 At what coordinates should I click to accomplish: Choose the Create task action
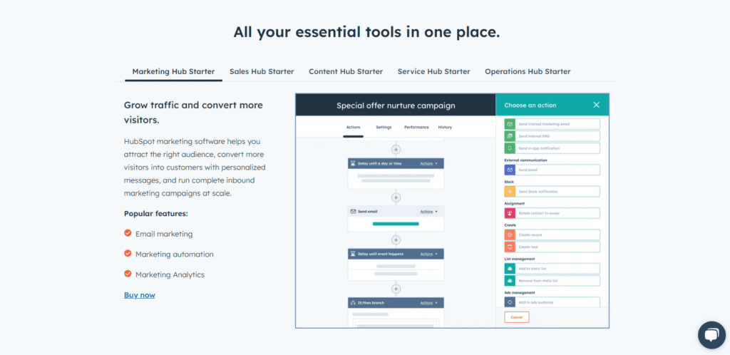click(552, 247)
